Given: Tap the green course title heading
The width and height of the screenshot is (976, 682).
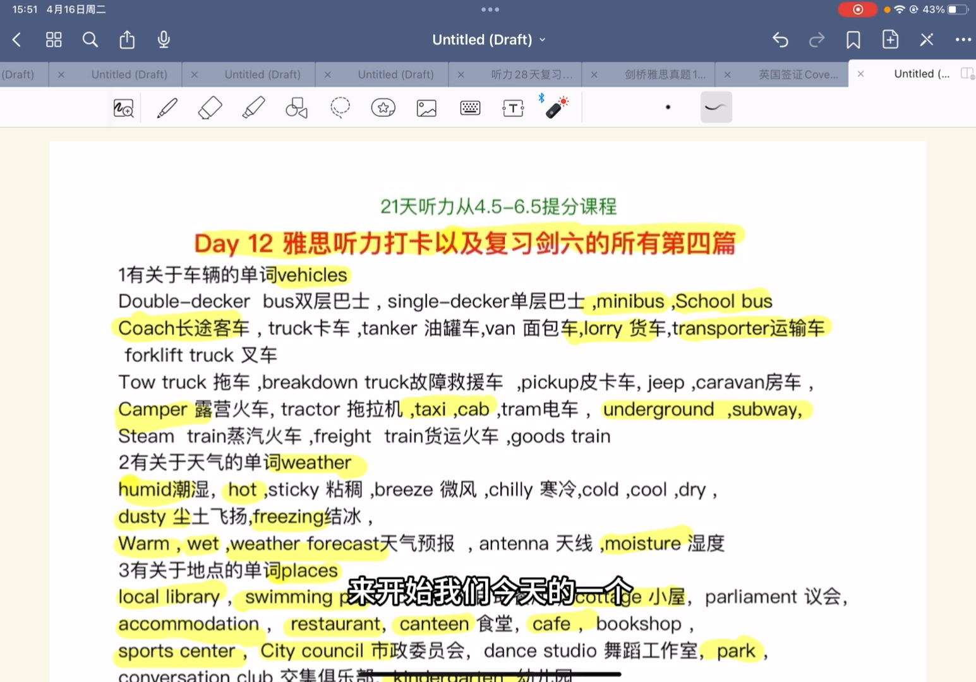Looking at the screenshot, I should [498, 207].
